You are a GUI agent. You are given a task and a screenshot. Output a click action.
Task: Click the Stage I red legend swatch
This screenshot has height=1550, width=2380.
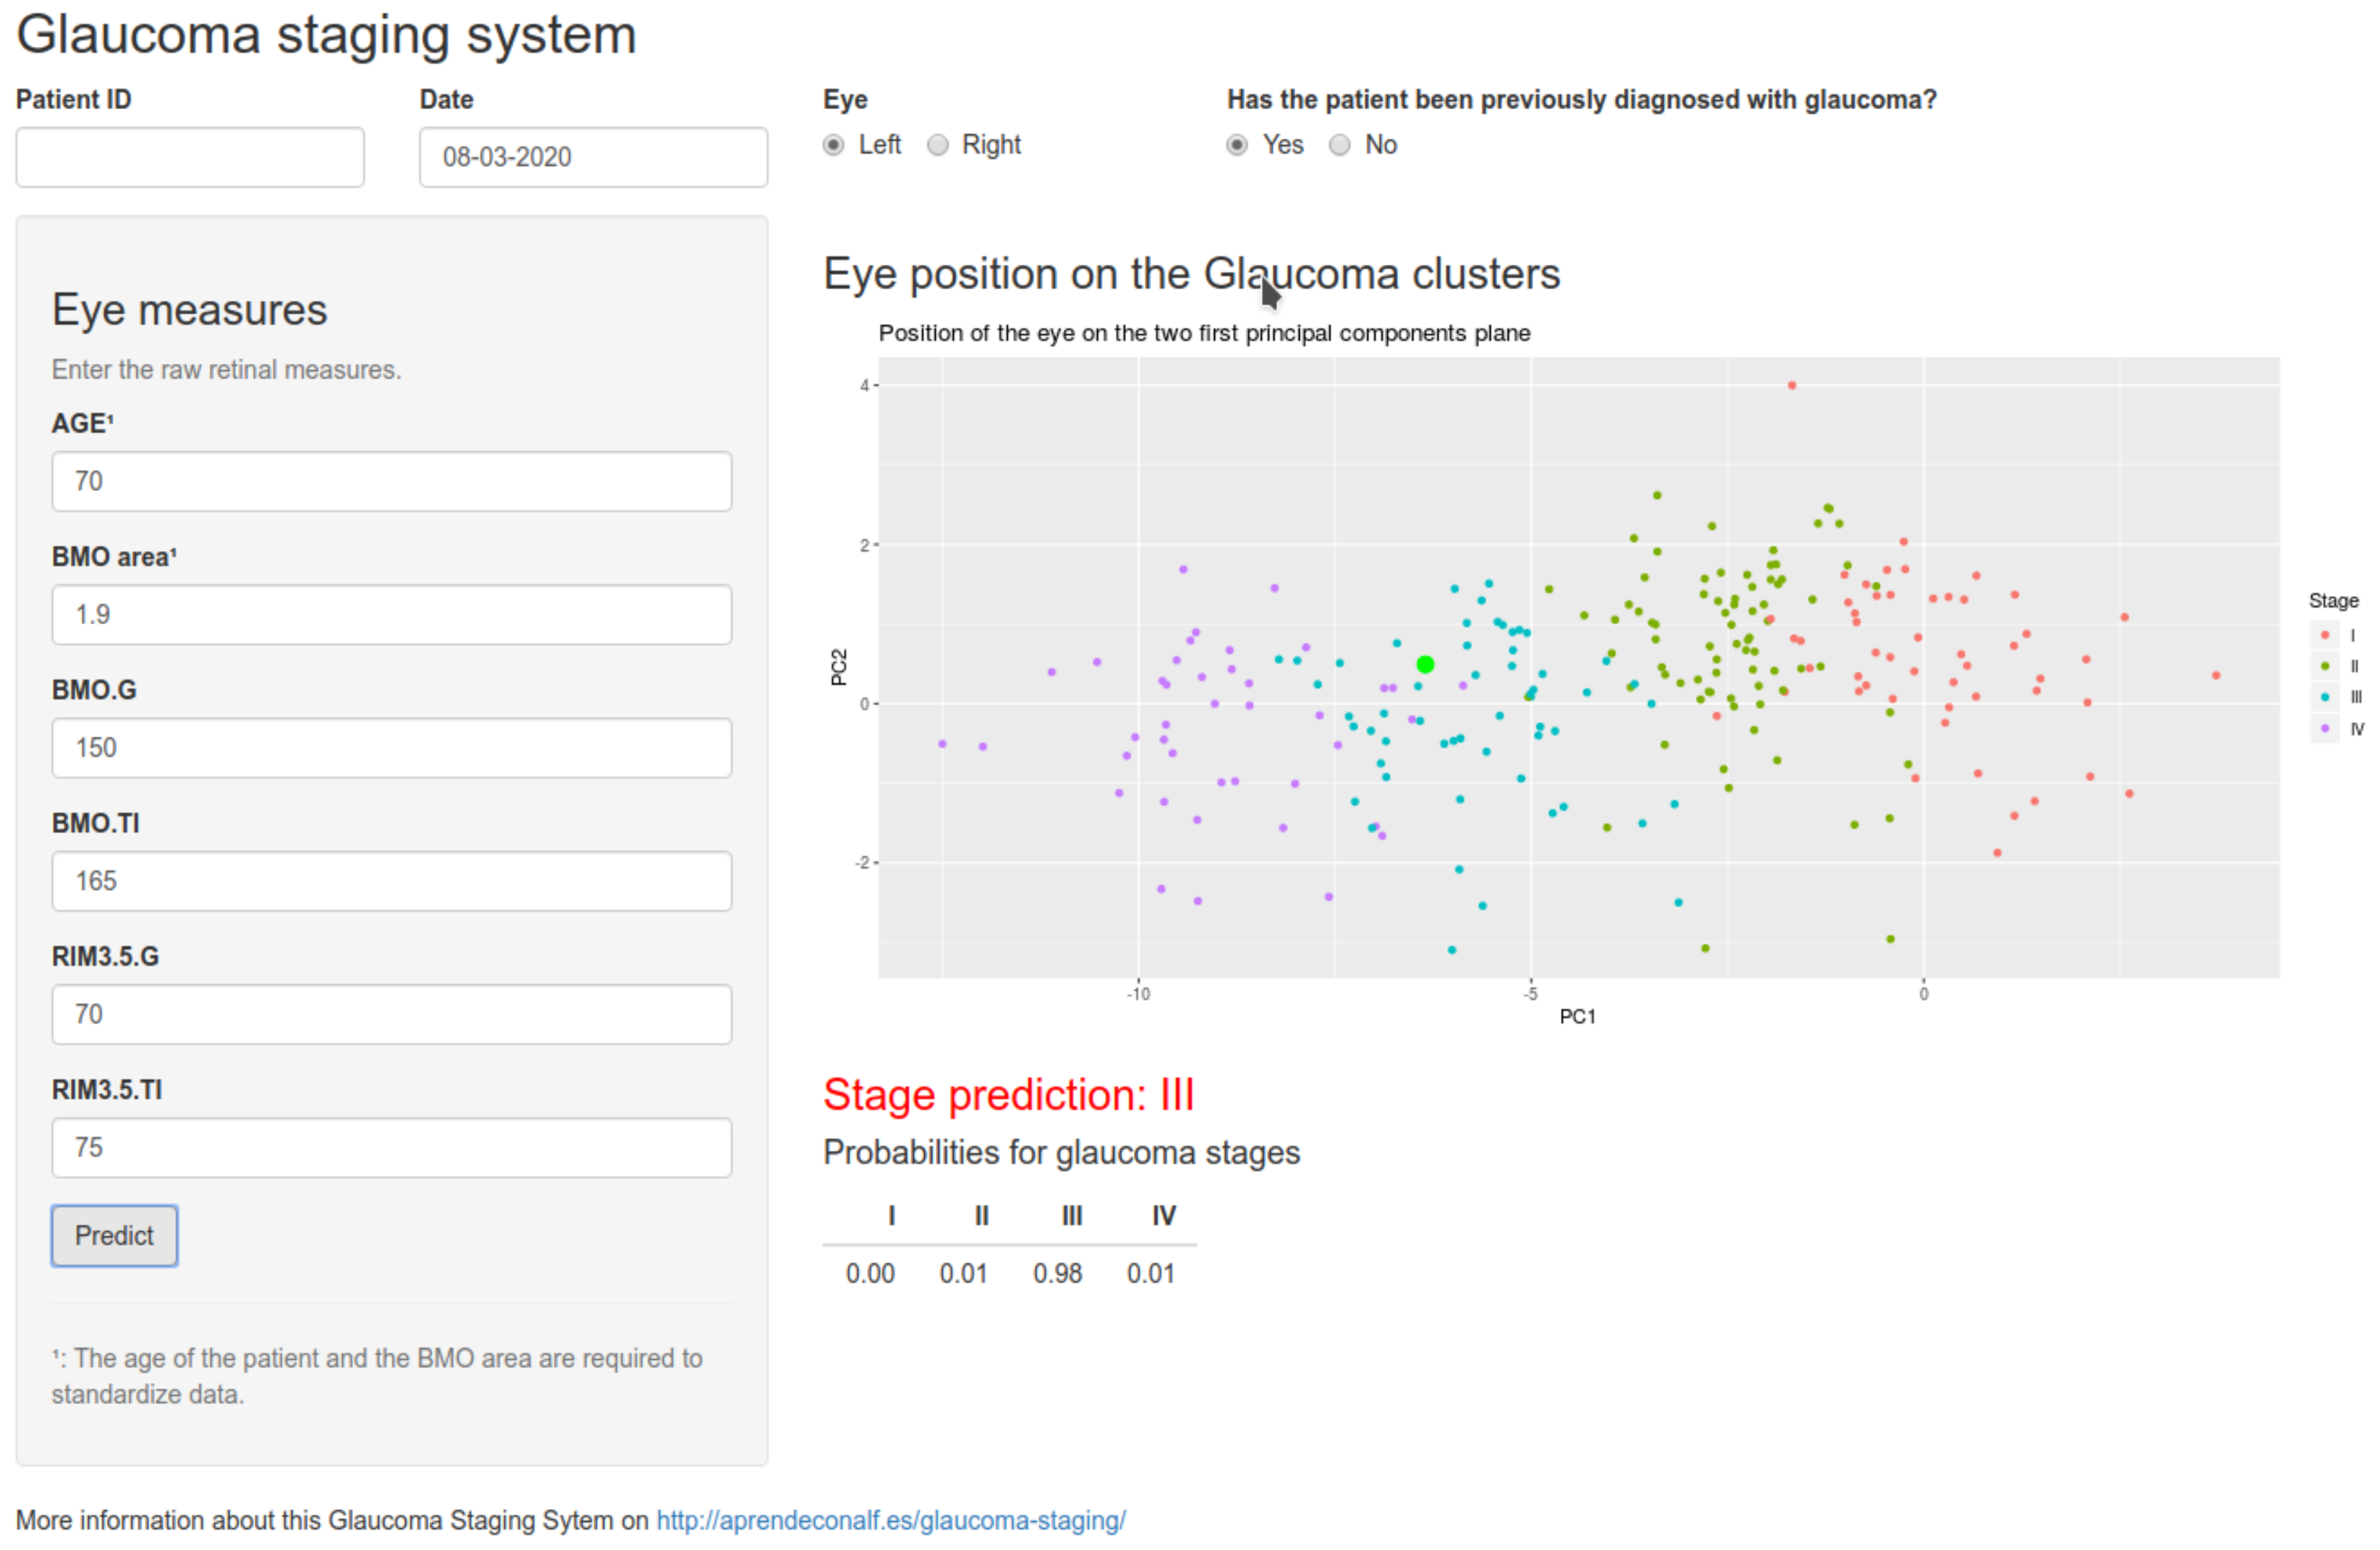coord(2325,636)
